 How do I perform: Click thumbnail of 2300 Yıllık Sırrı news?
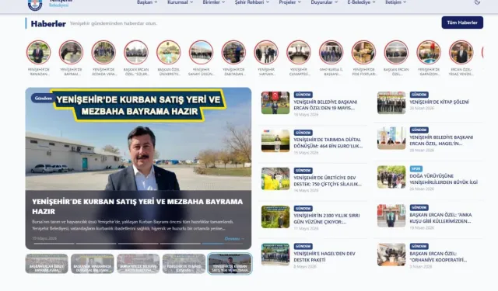click(x=275, y=217)
